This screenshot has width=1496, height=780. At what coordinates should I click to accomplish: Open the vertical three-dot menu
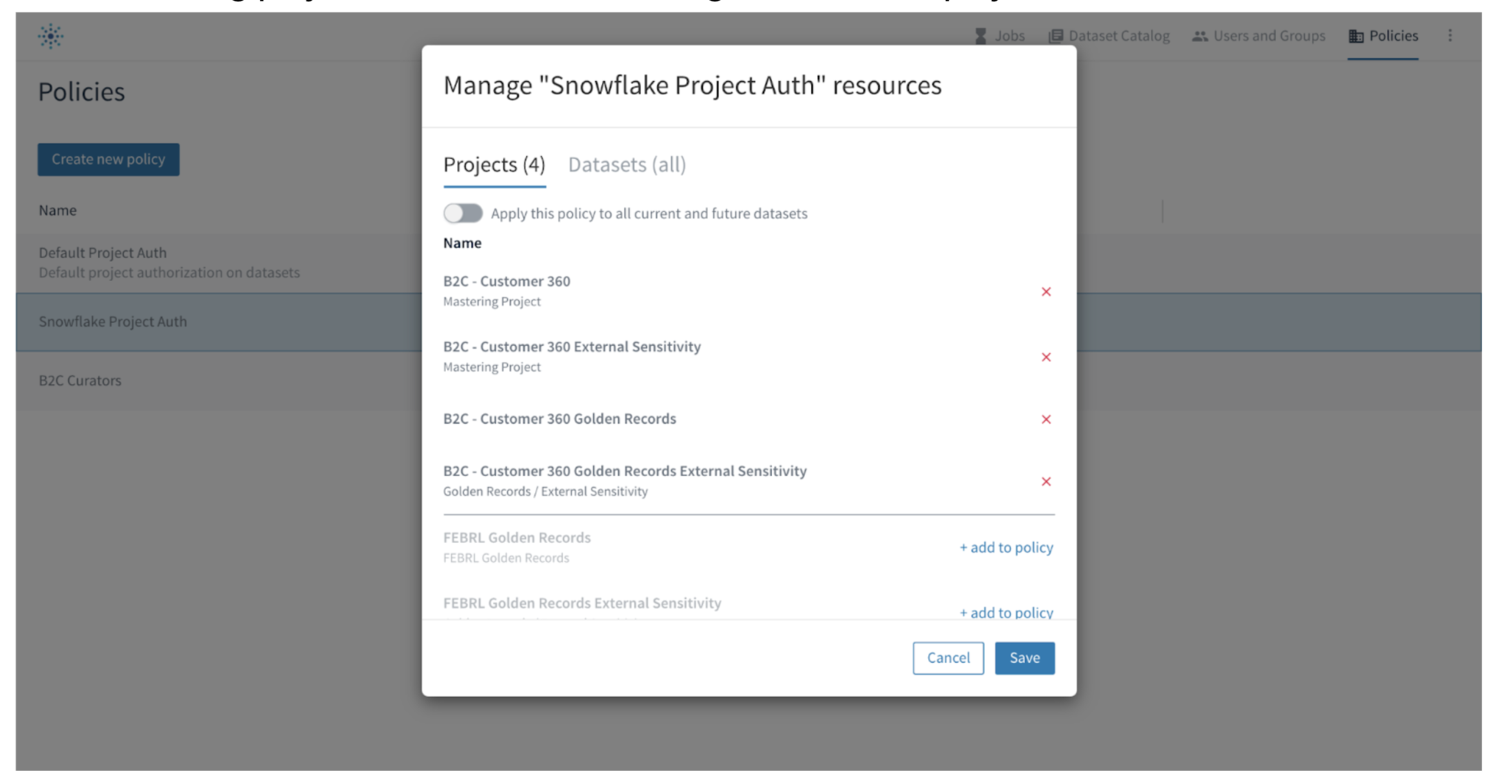tap(1450, 36)
